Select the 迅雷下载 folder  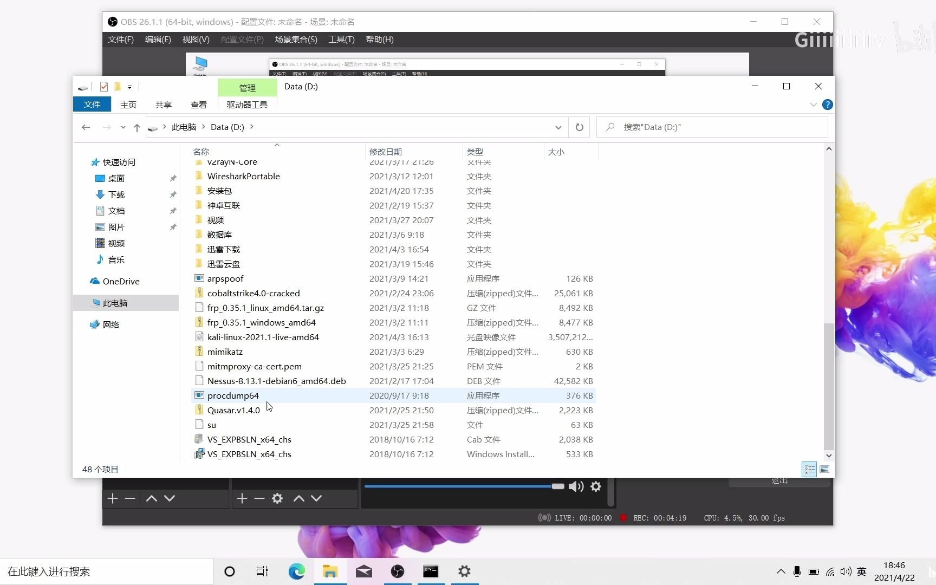223,249
